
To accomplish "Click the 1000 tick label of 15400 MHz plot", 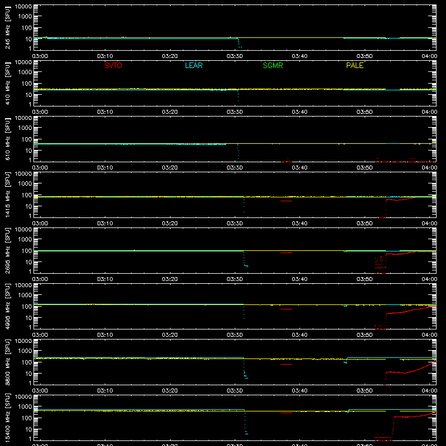I will pyautogui.click(x=25, y=406).
